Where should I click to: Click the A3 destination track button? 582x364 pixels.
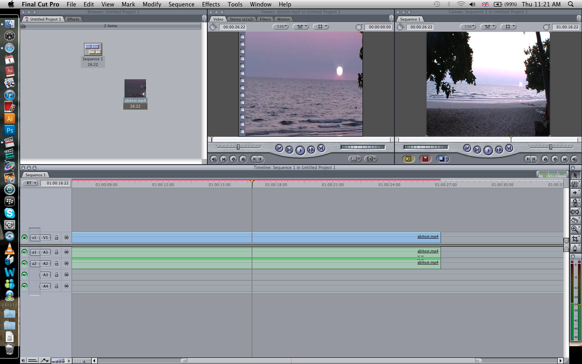[x=45, y=275]
